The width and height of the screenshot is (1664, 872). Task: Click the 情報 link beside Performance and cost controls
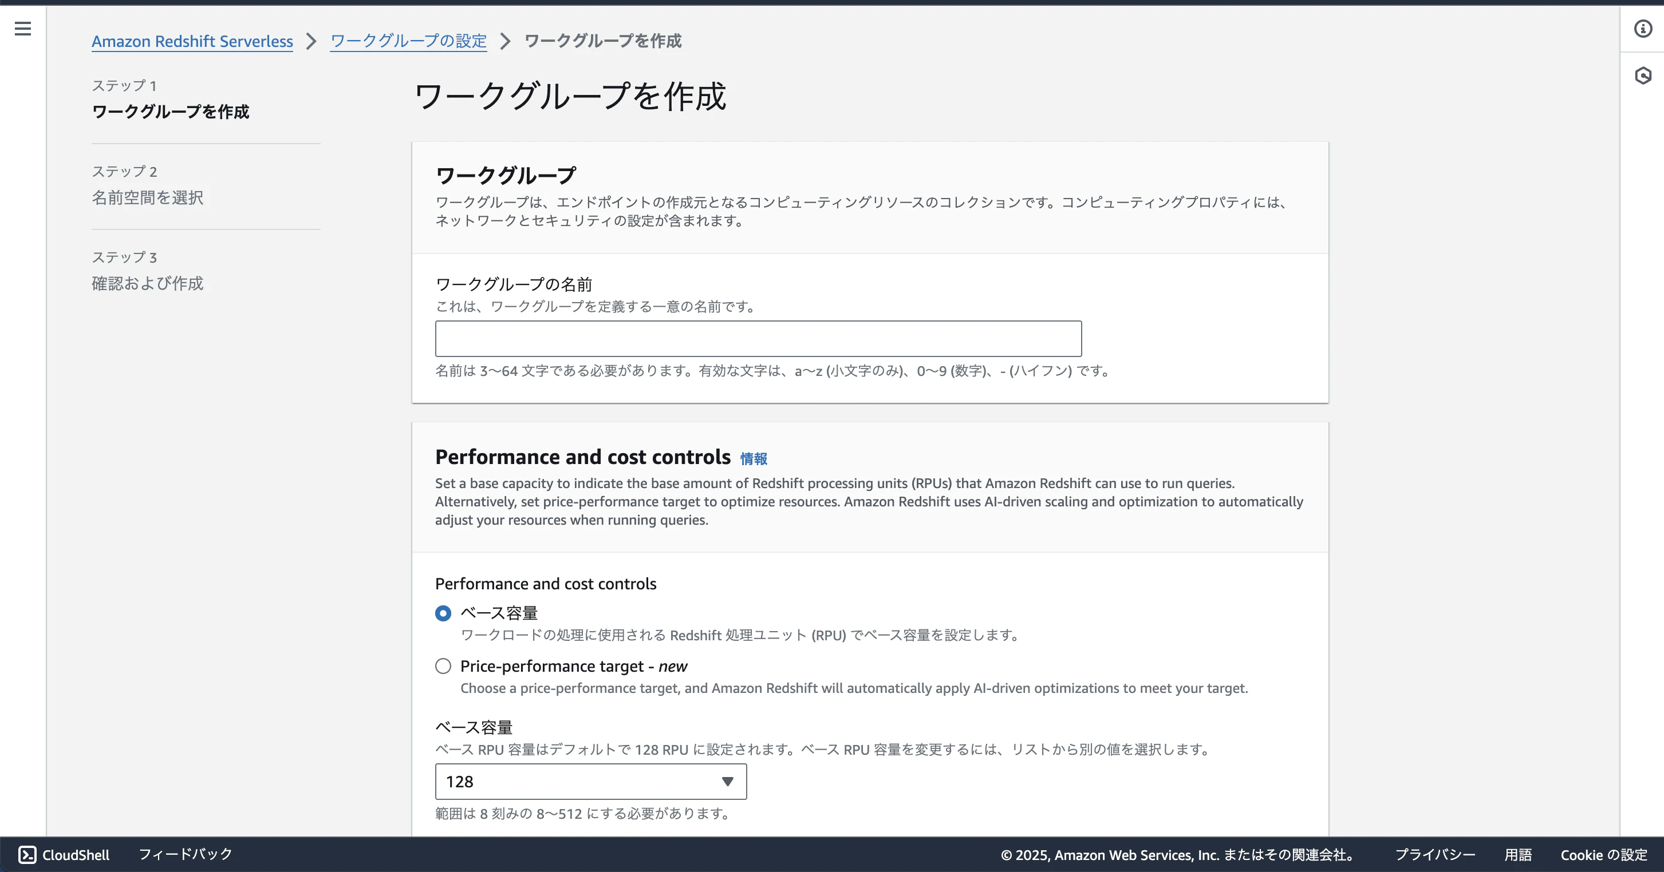(754, 459)
